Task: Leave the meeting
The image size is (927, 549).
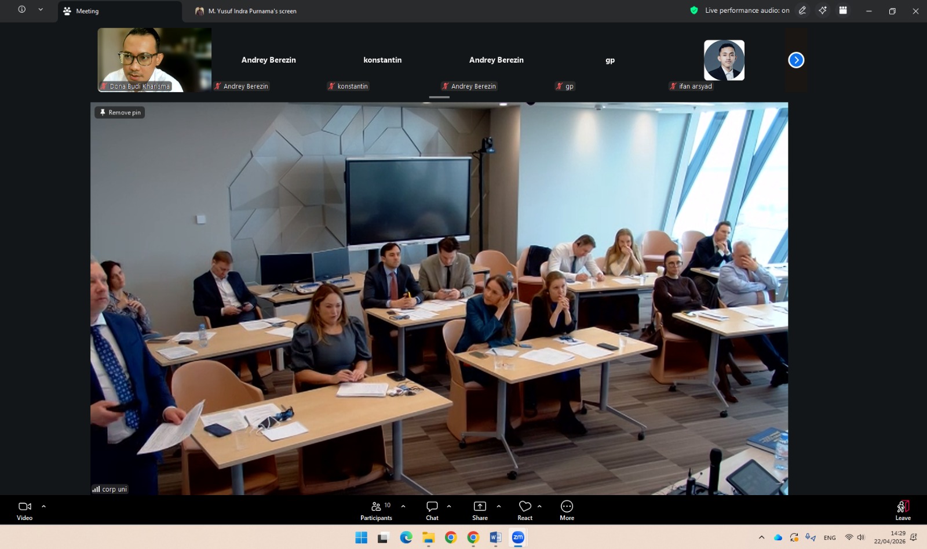Action: [x=903, y=510]
